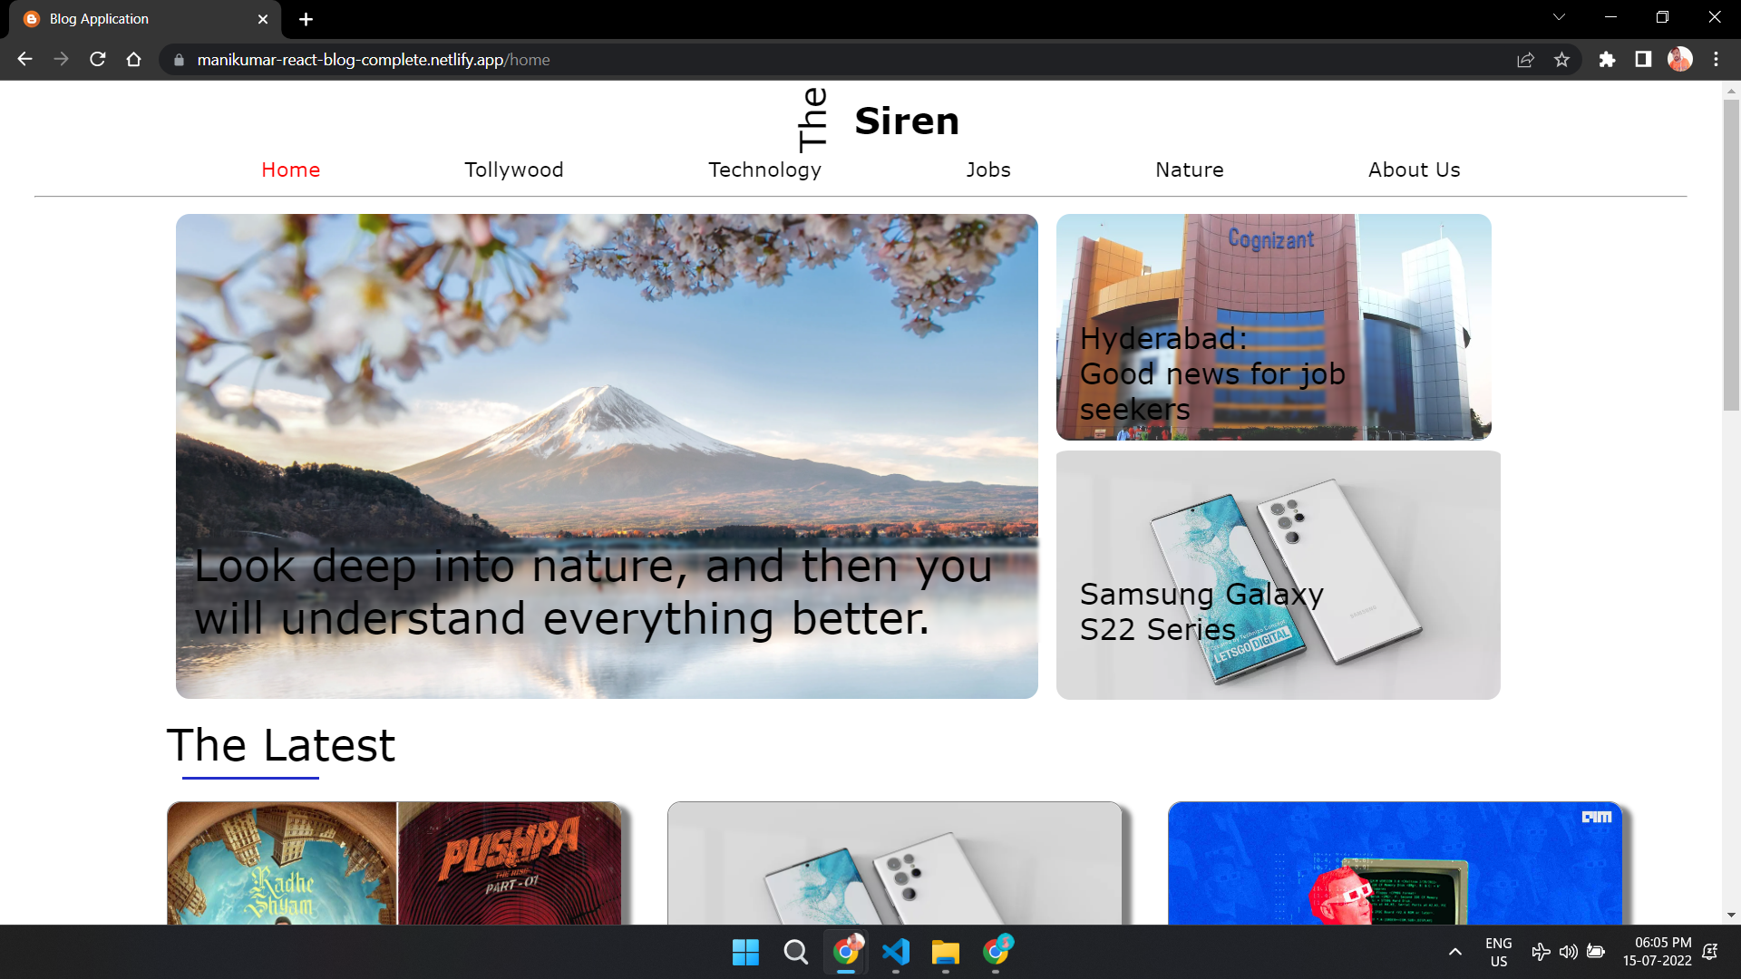
Task: Click the scrollbar down arrow
Action: (x=1731, y=916)
